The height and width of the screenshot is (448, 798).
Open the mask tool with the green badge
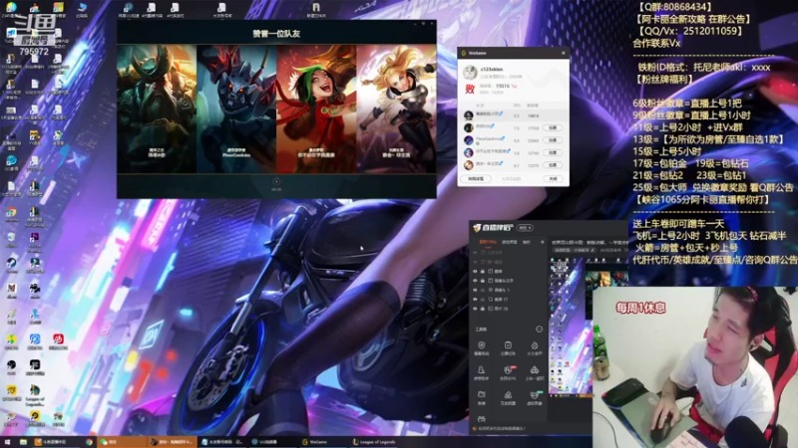[535, 397]
